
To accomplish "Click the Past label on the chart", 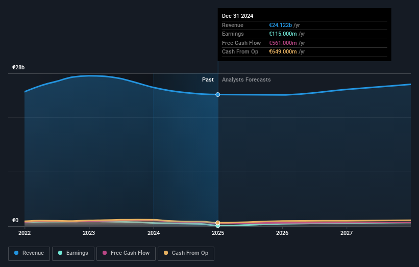I will point(208,79).
